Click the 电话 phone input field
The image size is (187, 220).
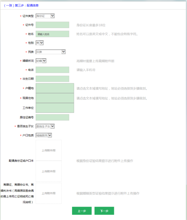click(x=52, y=70)
